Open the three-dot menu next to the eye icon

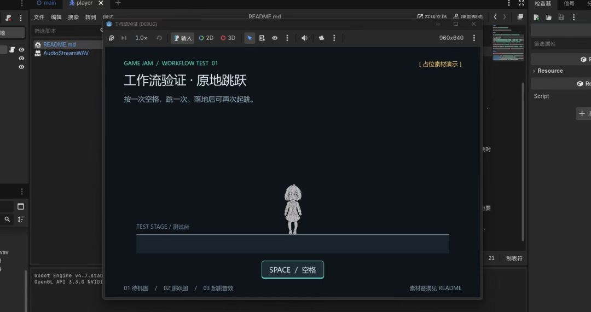click(x=287, y=38)
